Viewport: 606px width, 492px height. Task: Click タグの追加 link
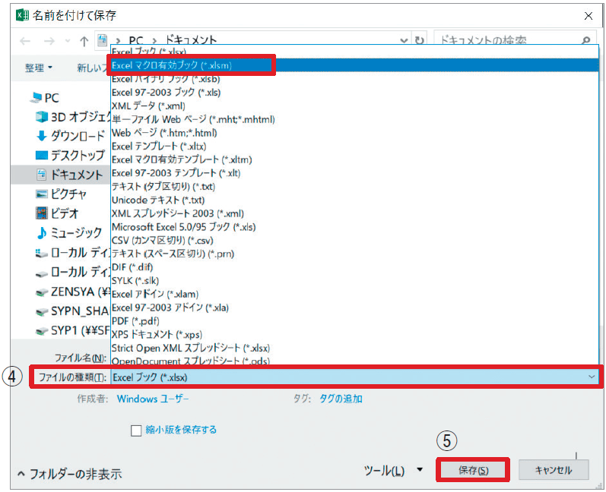(x=341, y=399)
